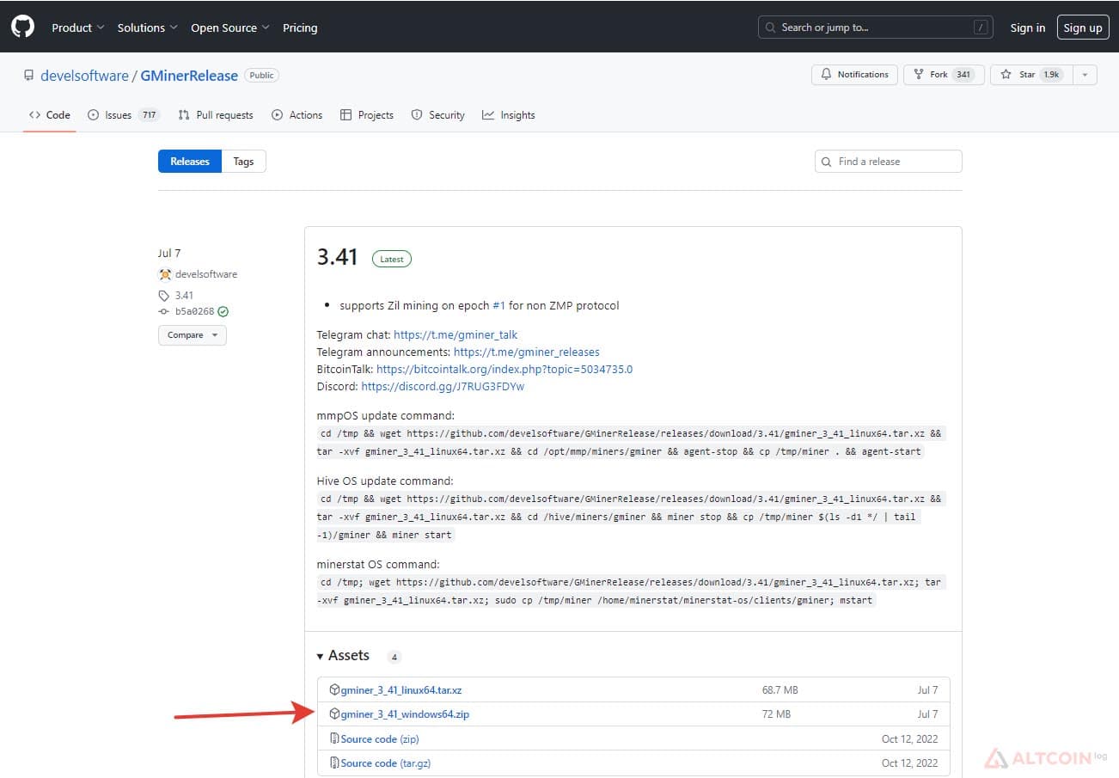Download gminer_3_41_linux64.tar.xz

click(x=401, y=690)
